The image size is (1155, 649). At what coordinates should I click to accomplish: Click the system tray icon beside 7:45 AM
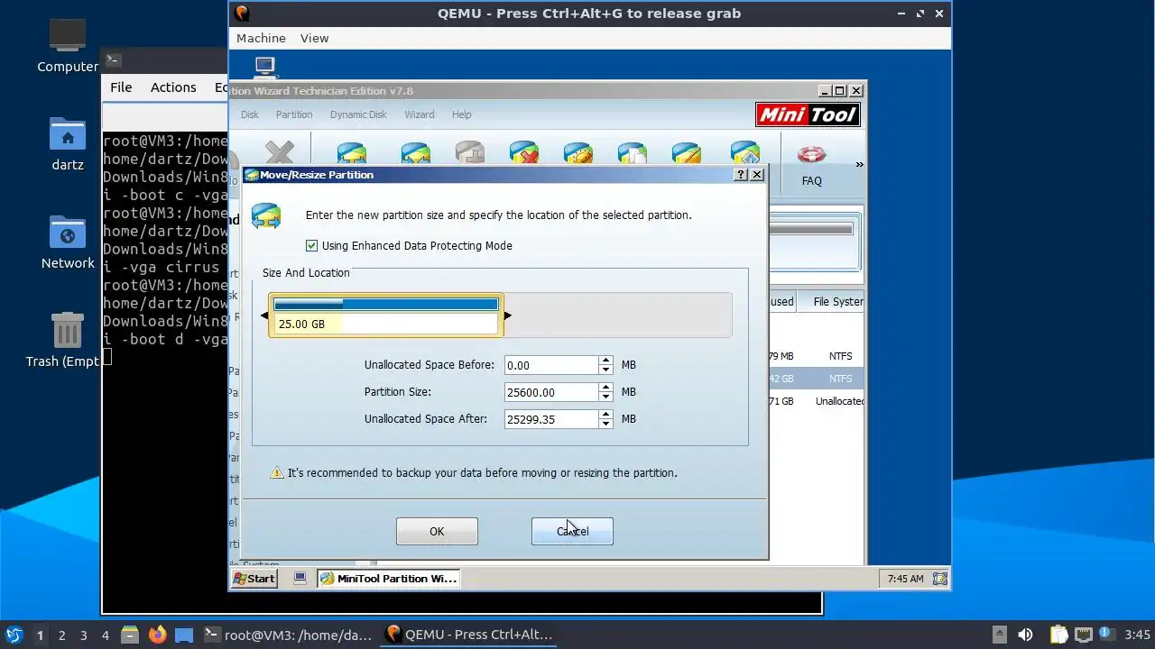939,579
